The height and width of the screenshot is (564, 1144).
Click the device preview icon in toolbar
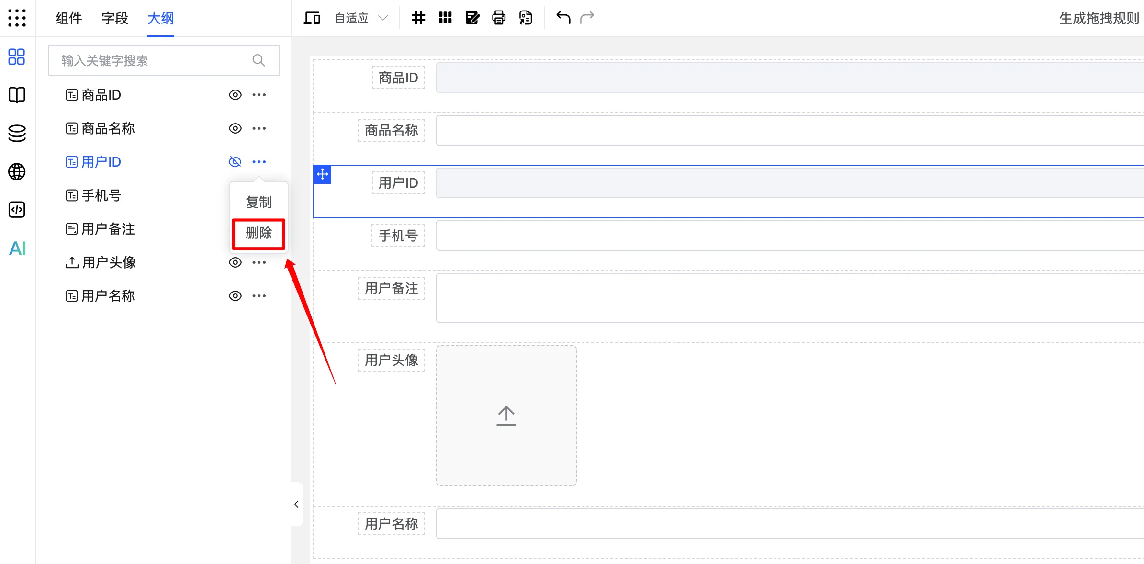312,18
